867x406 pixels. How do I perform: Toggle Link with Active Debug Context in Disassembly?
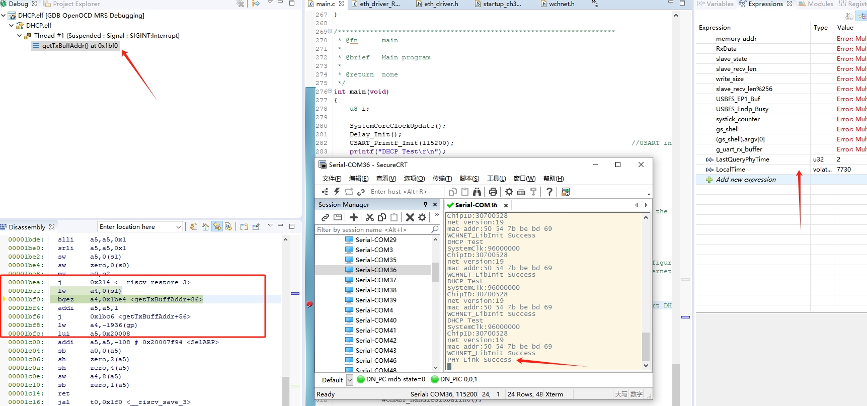(x=217, y=226)
